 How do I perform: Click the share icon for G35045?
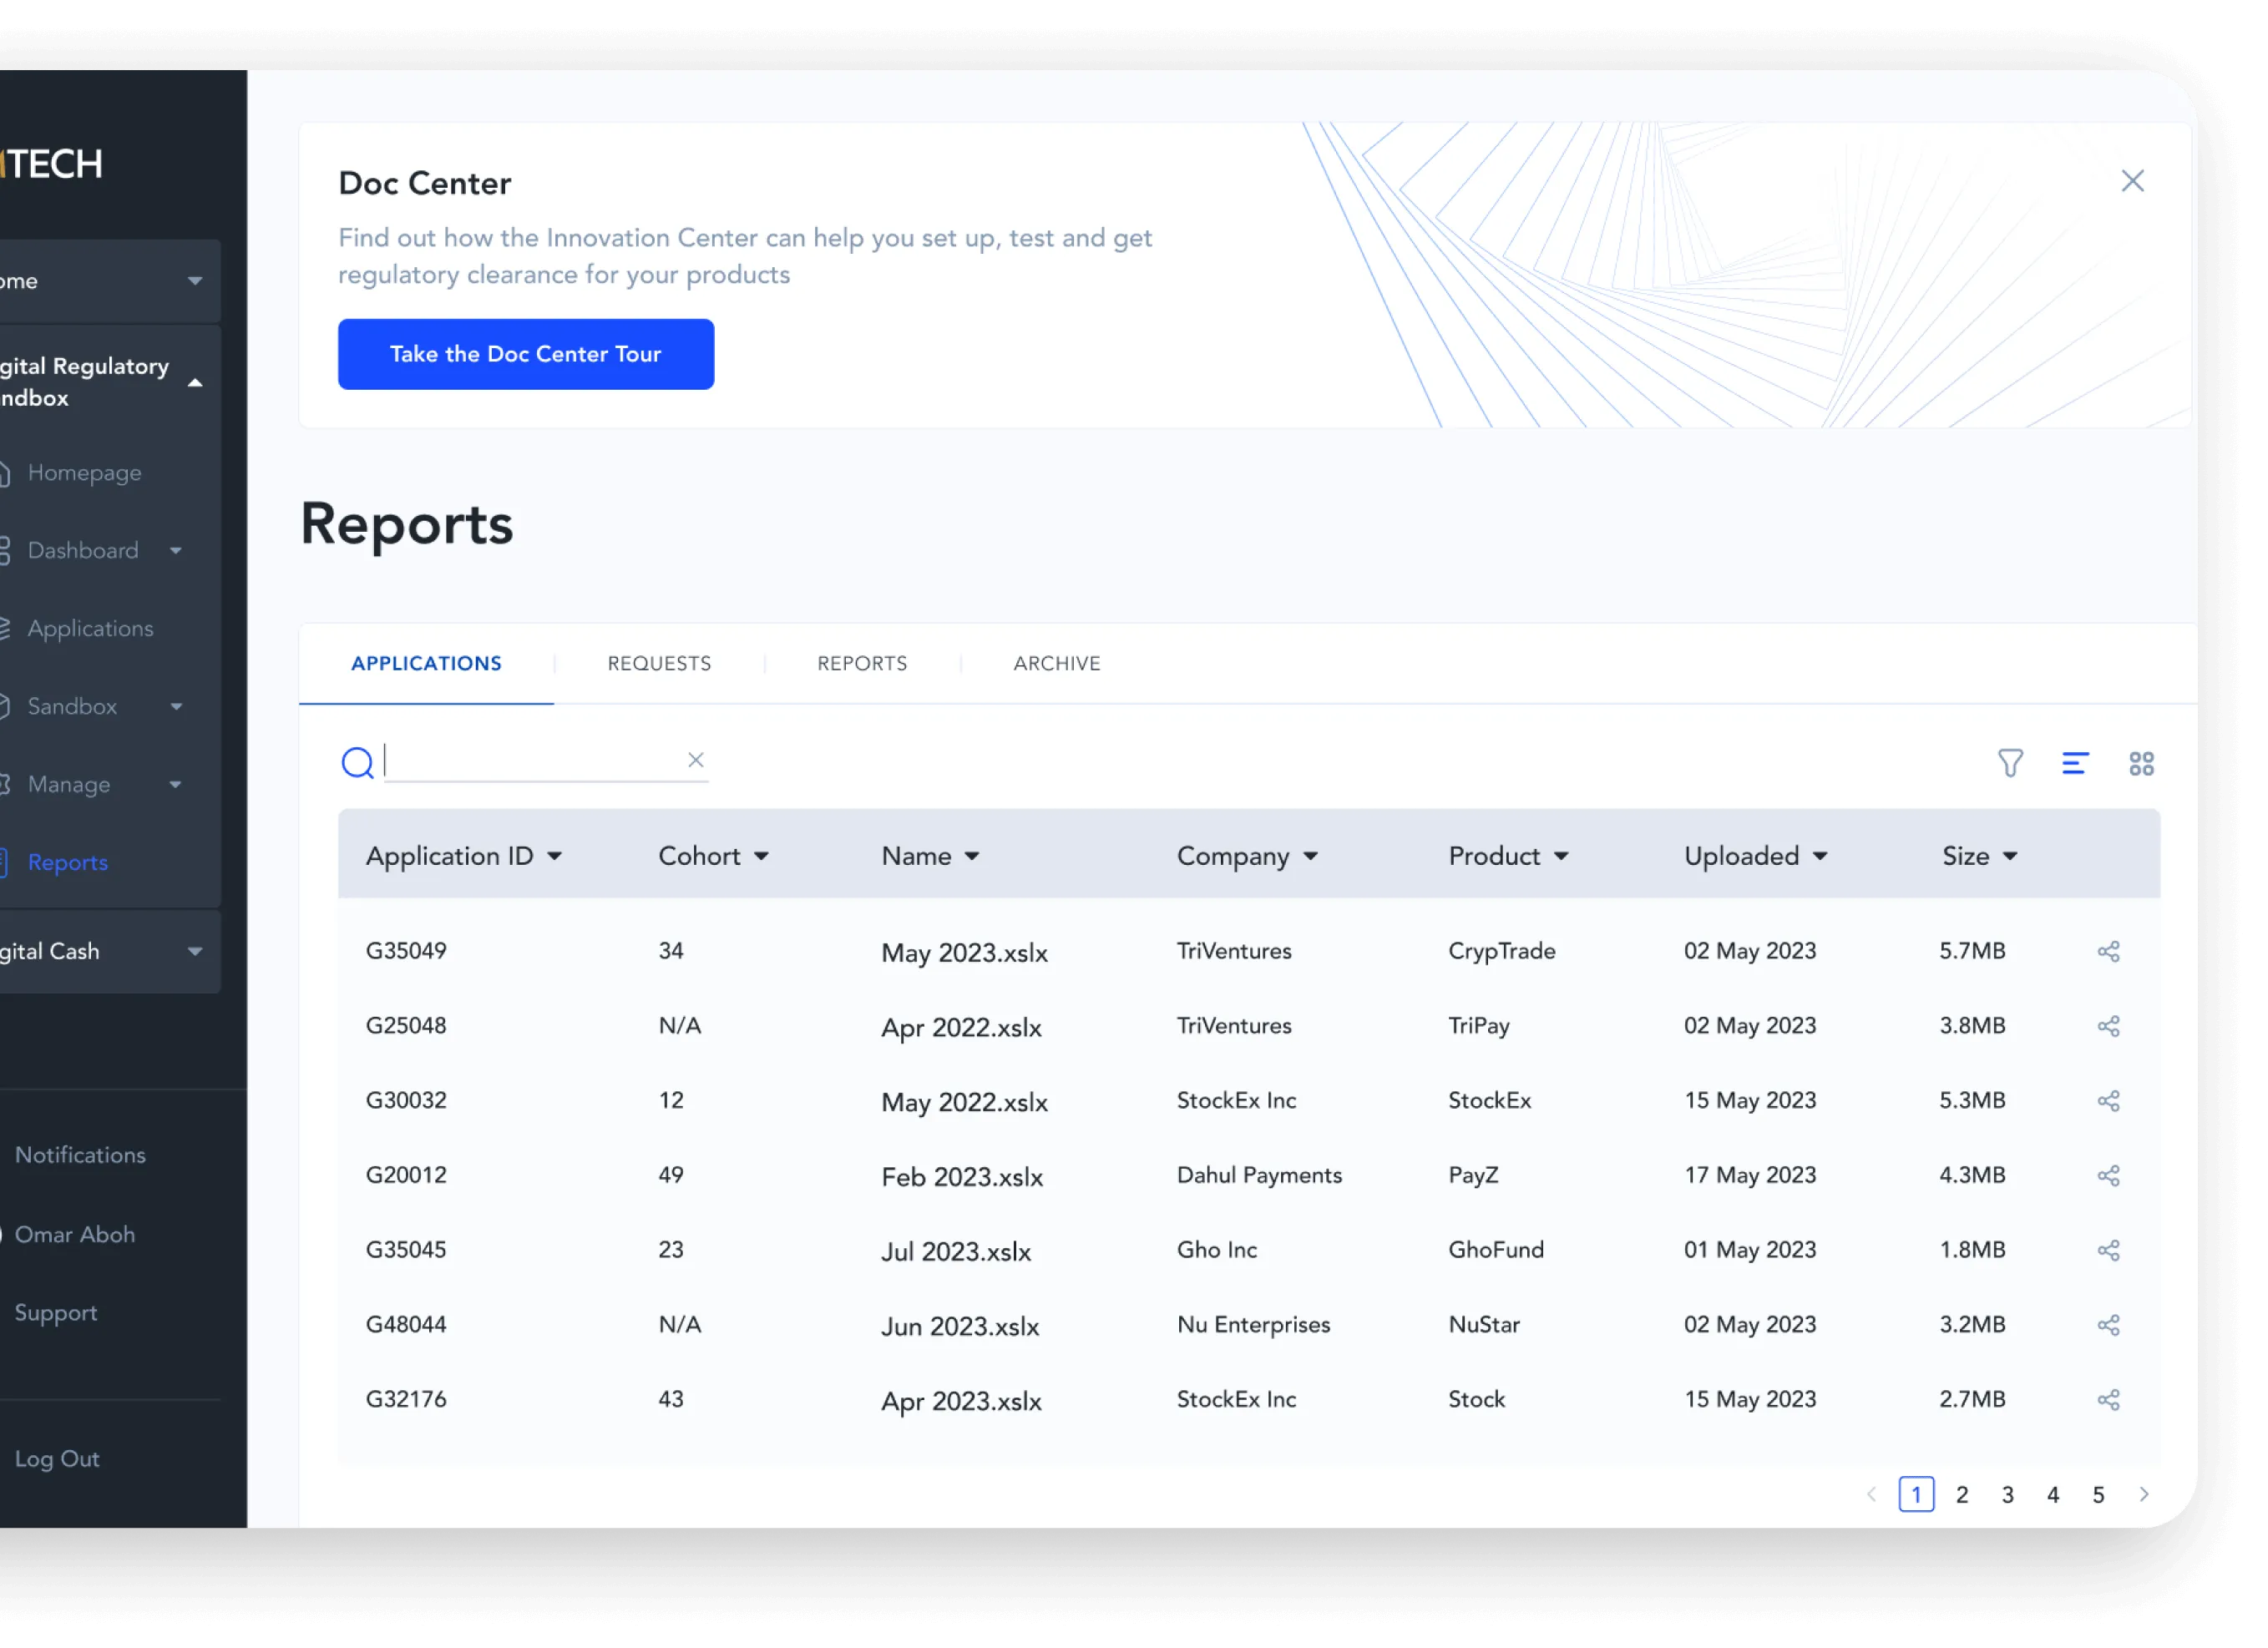pyautogui.click(x=2108, y=1250)
